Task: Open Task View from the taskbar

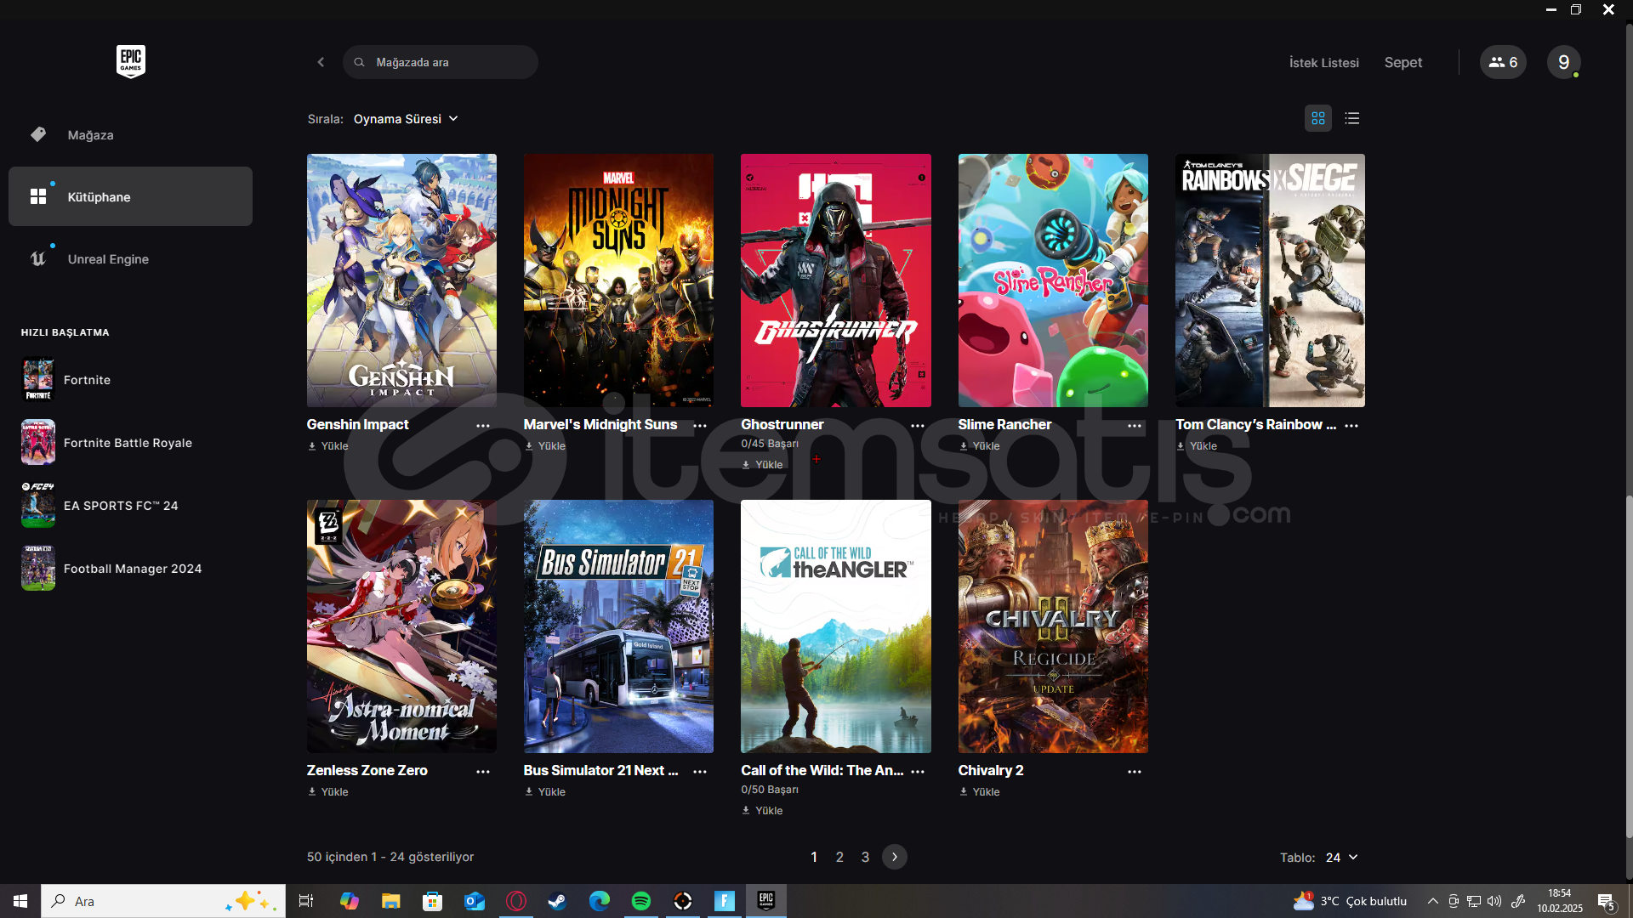Action: 306,901
